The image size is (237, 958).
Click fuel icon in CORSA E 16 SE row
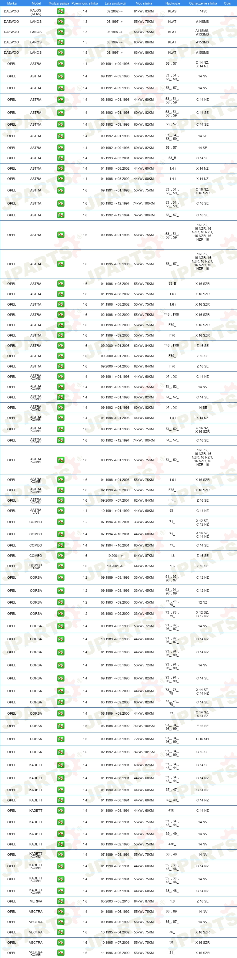tap(61, 726)
